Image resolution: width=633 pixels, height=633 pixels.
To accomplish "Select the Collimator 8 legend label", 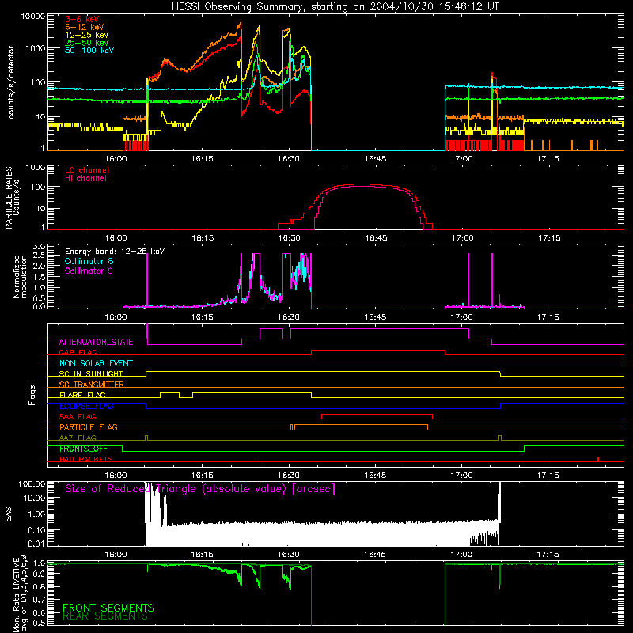I will [89, 261].
